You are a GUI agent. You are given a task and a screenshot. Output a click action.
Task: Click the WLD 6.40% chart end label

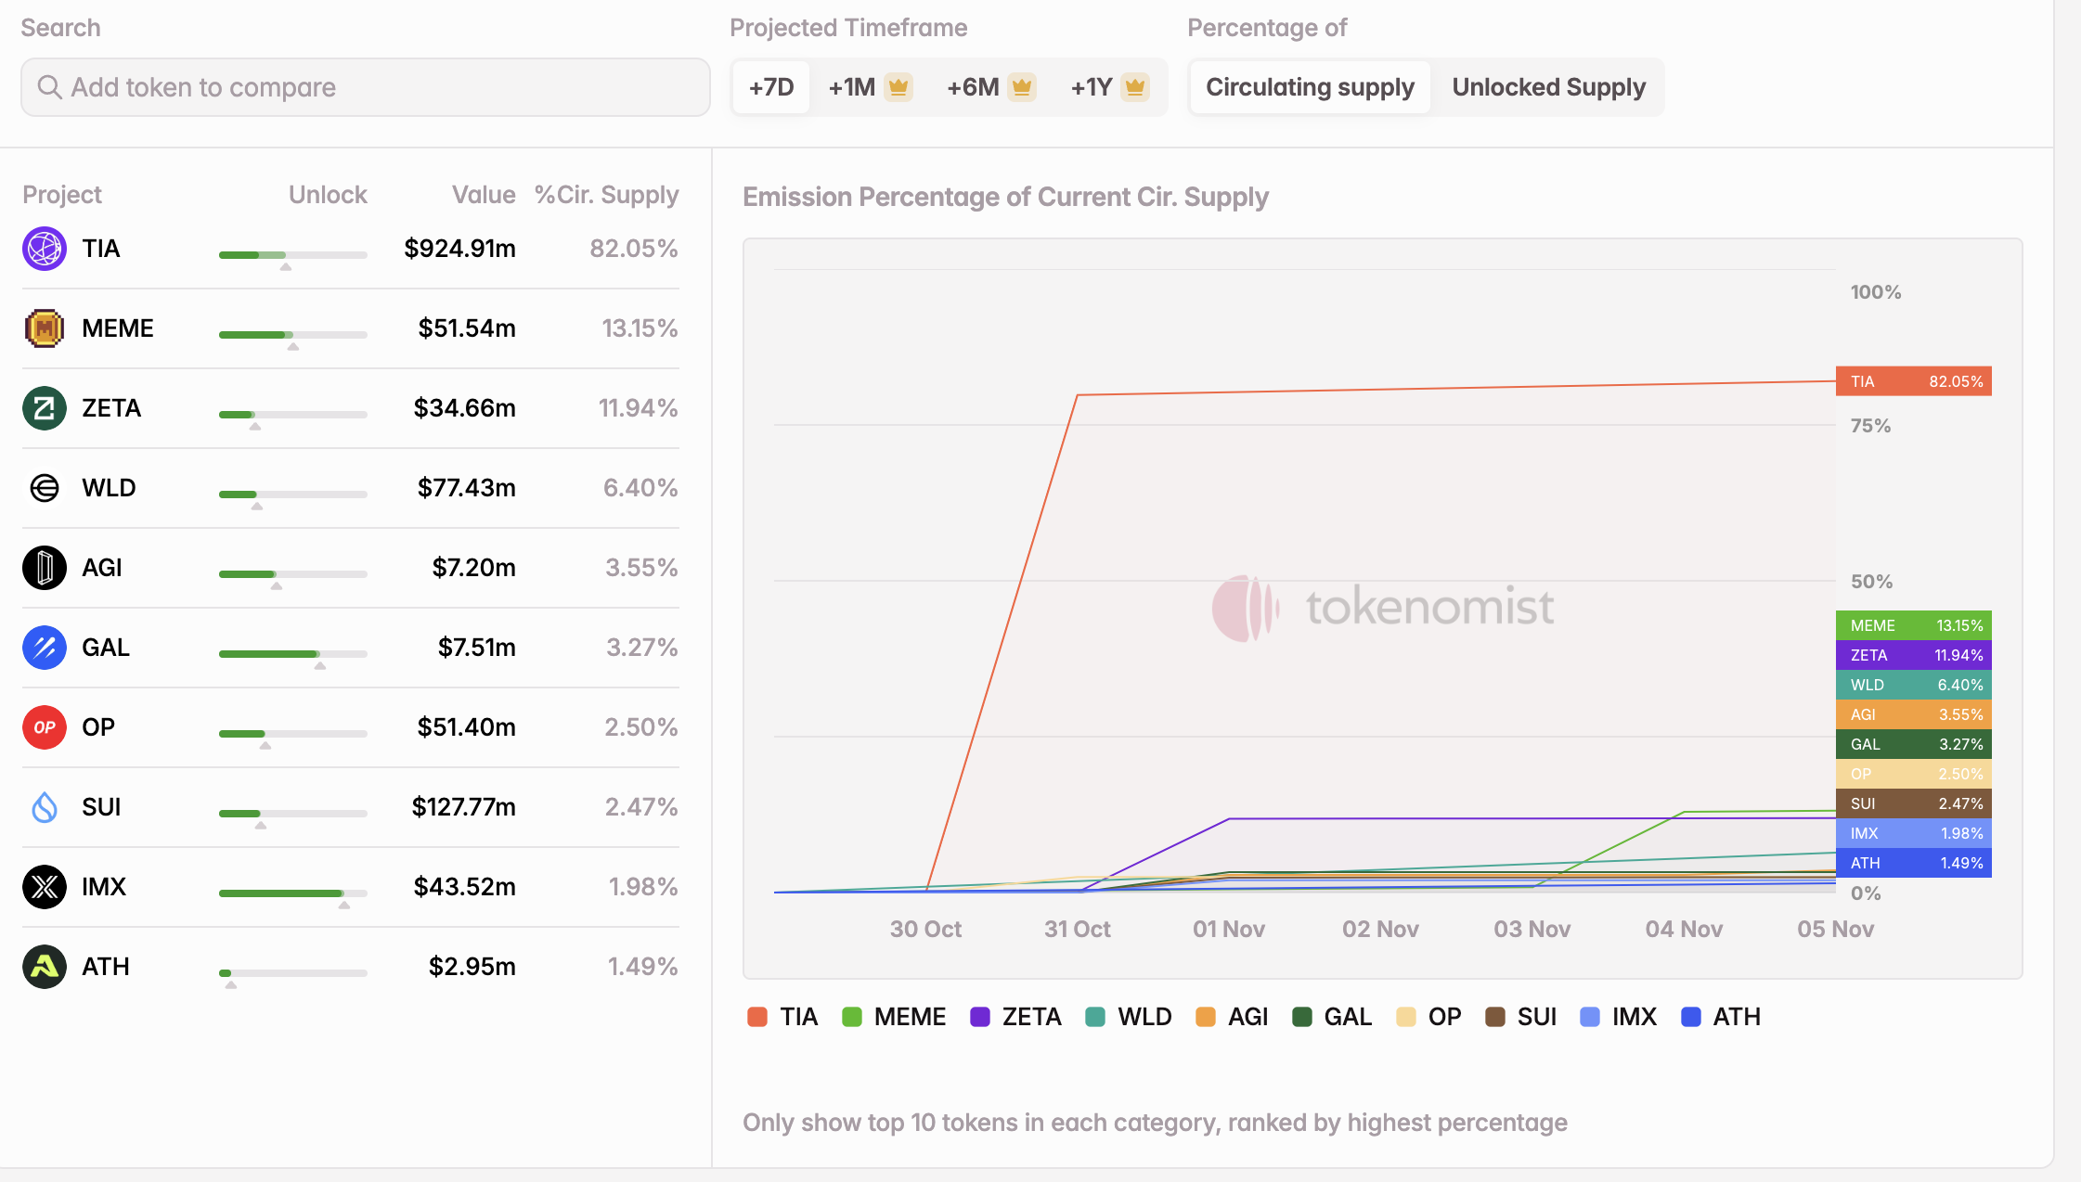point(1914,685)
